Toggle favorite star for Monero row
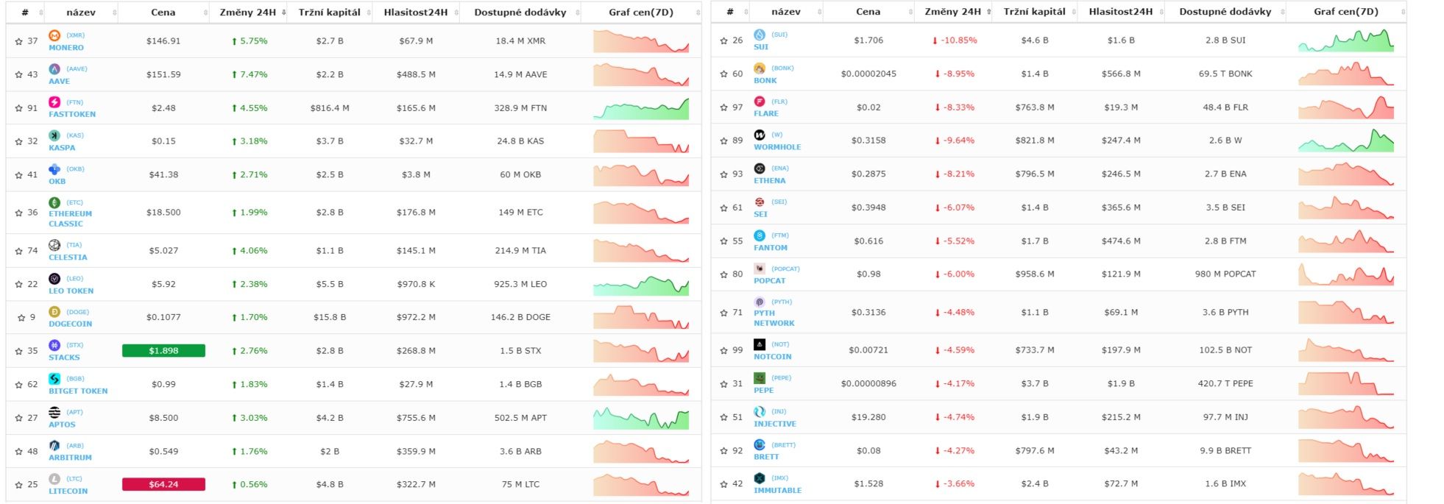The image size is (1444, 504). (19, 41)
